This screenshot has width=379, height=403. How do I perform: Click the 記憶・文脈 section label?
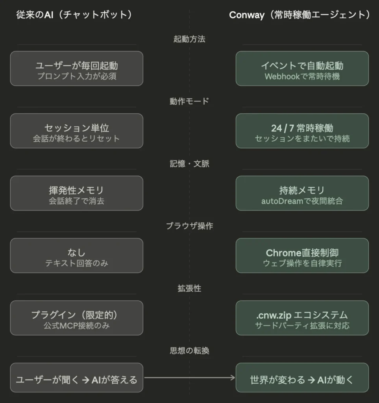click(x=189, y=164)
